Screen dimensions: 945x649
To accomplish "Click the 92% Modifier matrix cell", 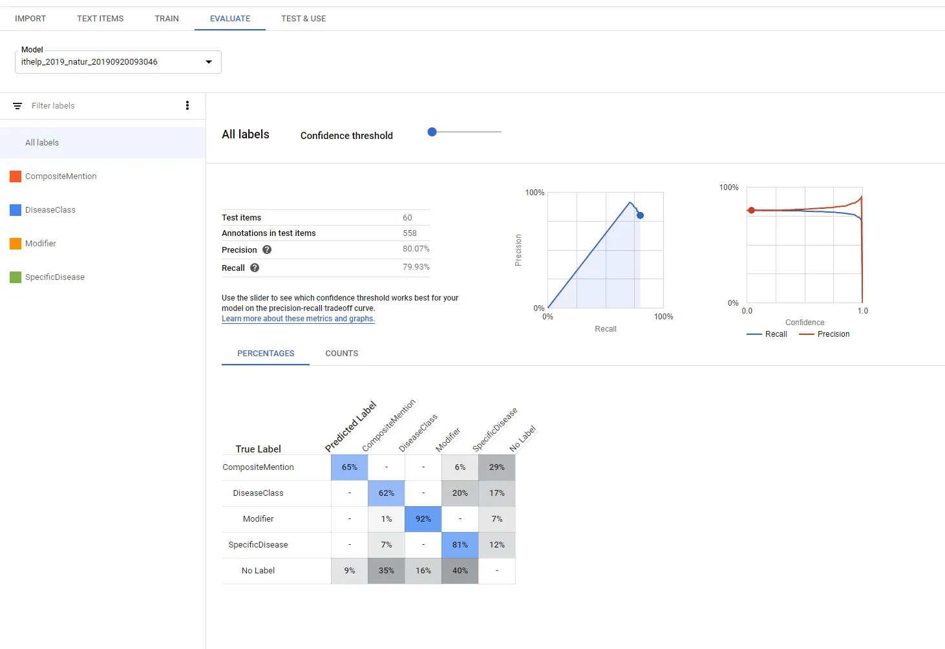I will (x=423, y=519).
